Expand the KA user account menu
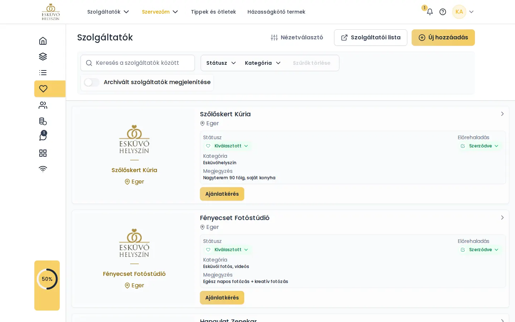The height and width of the screenshot is (322, 515). coord(463,12)
